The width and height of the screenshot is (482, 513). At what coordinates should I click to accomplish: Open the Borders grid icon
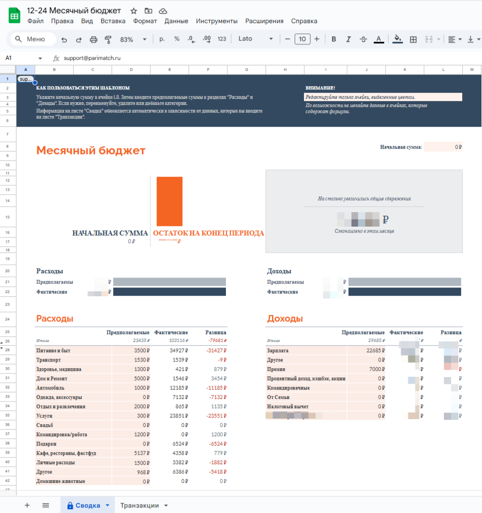click(x=413, y=40)
